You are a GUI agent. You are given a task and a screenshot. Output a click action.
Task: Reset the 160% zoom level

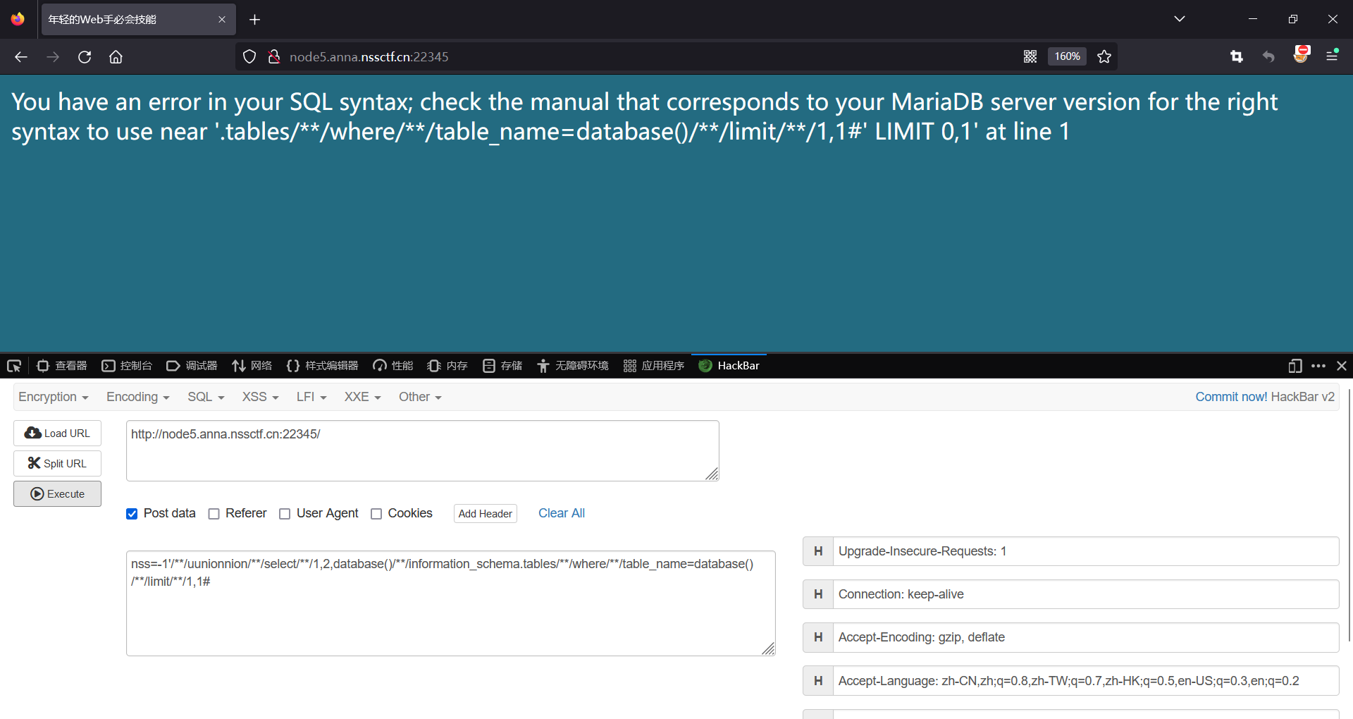tap(1067, 56)
